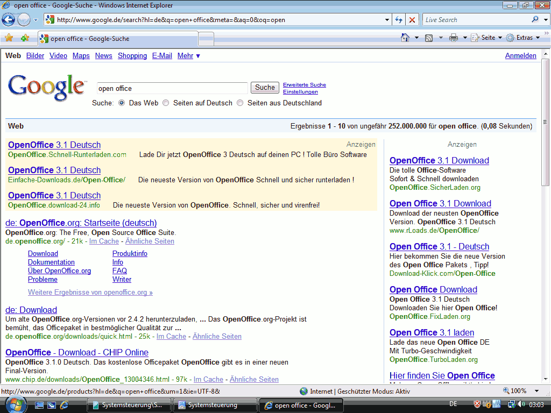Image resolution: width=551 pixels, height=413 pixels.
Task: Open the Produktinfo sitelink
Action: coord(130,253)
